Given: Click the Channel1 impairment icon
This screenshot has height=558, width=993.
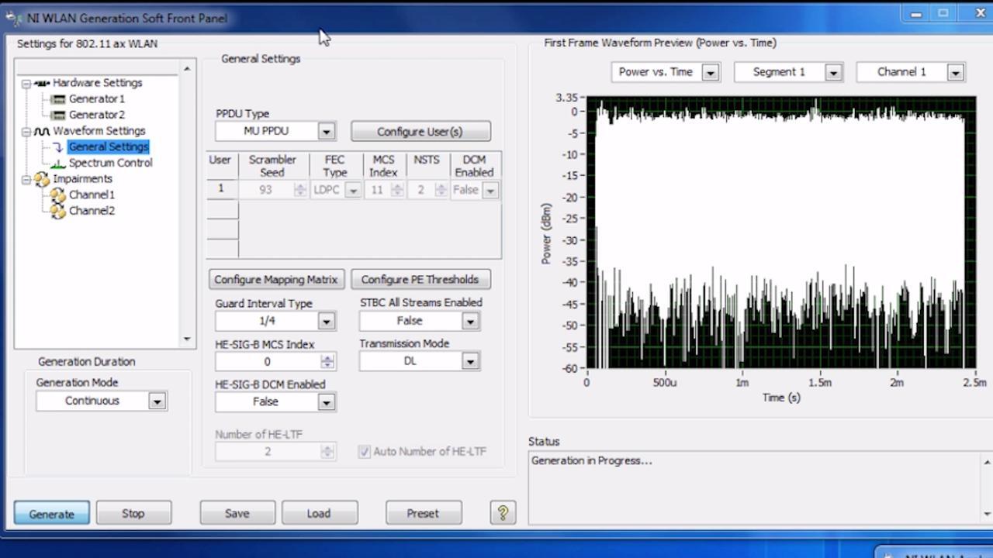Looking at the screenshot, I should point(58,195).
